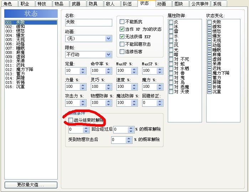Uncheck 当作 HP 为0的状态

click(x=122, y=29)
